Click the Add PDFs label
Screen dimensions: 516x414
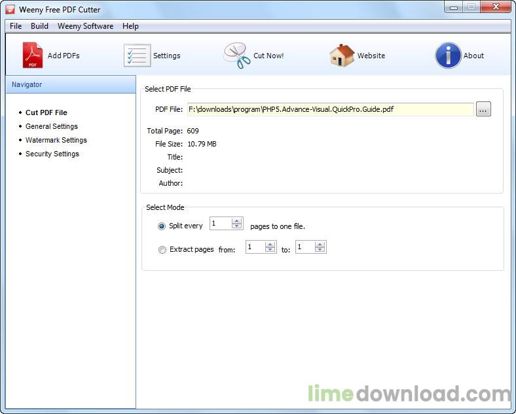click(64, 56)
